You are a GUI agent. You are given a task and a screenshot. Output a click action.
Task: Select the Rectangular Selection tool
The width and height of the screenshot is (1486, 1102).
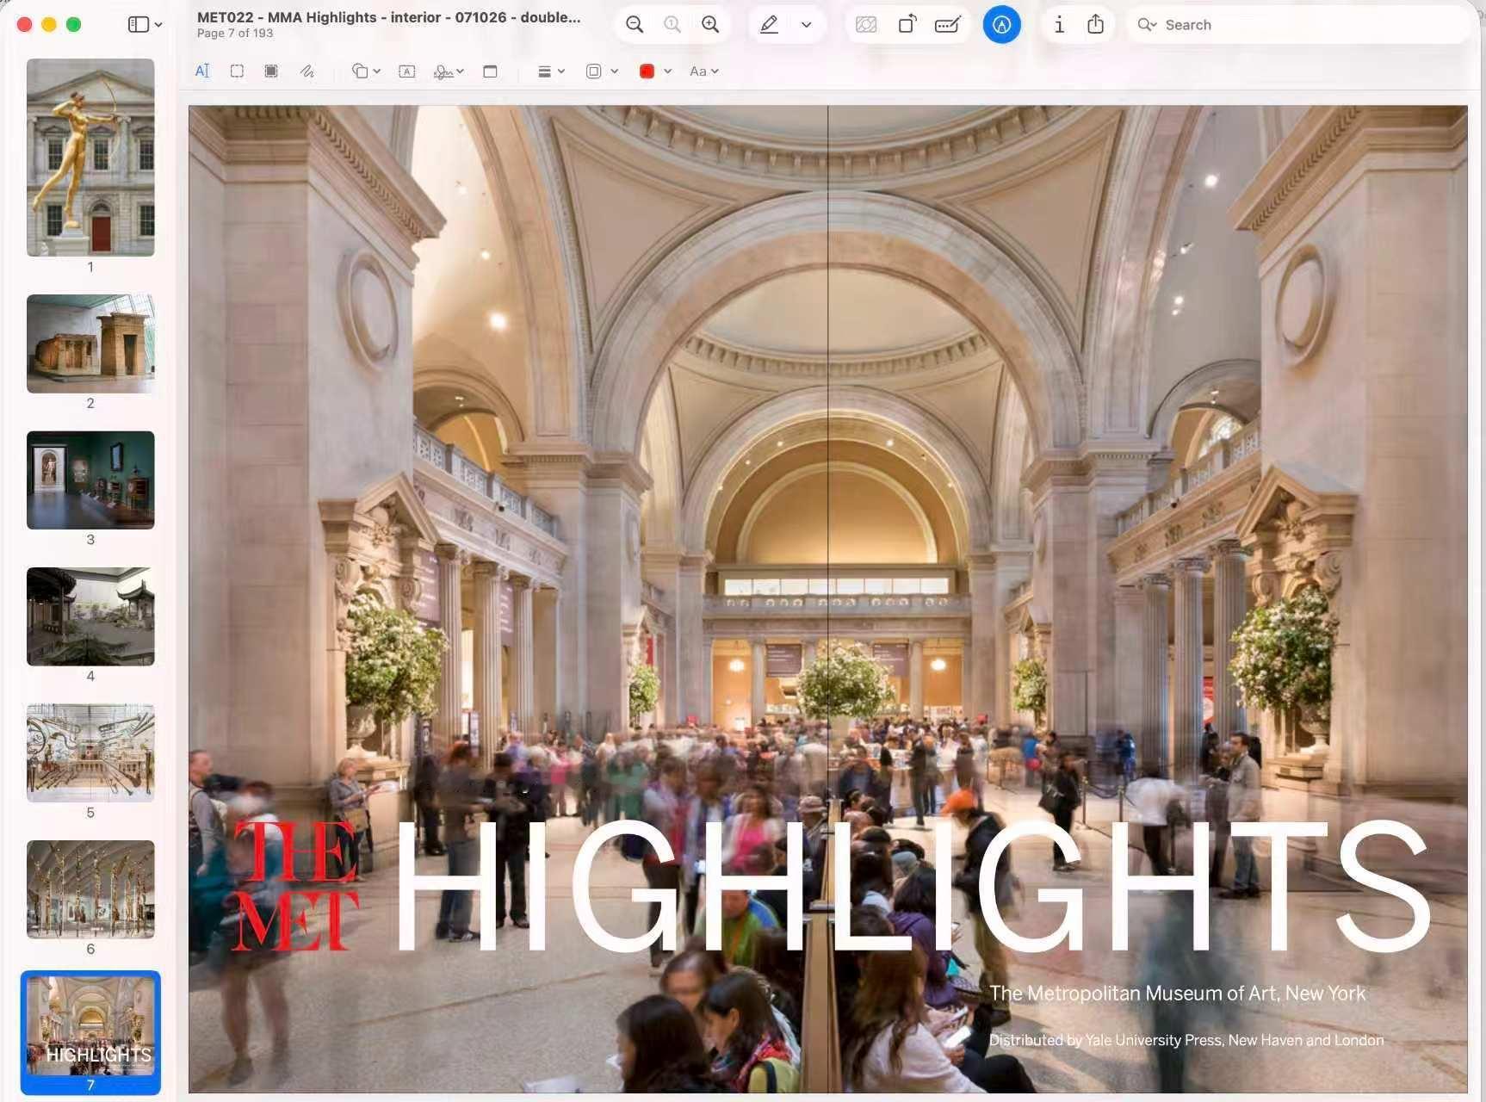237,71
